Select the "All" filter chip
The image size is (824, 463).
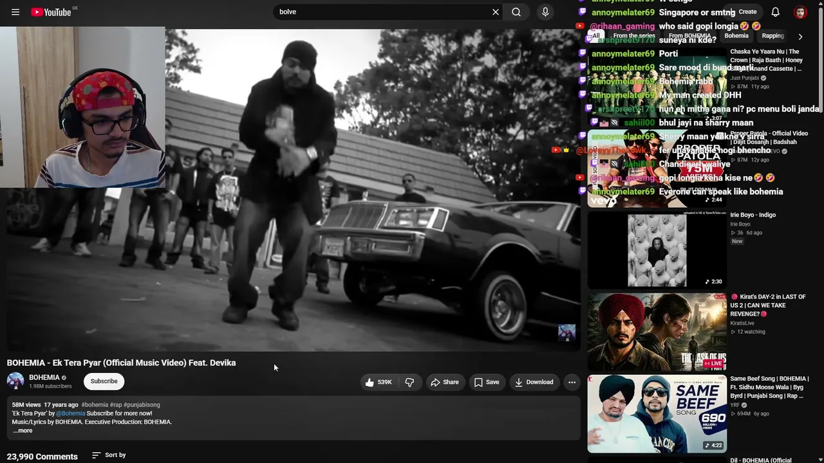click(x=596, y=36)
